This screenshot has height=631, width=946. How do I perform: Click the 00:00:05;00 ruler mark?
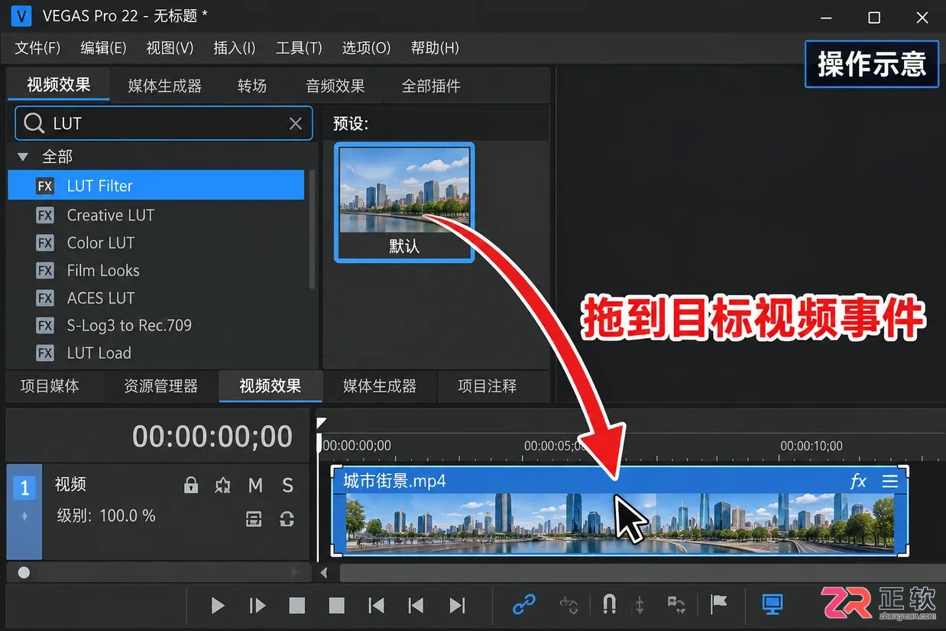555,446
